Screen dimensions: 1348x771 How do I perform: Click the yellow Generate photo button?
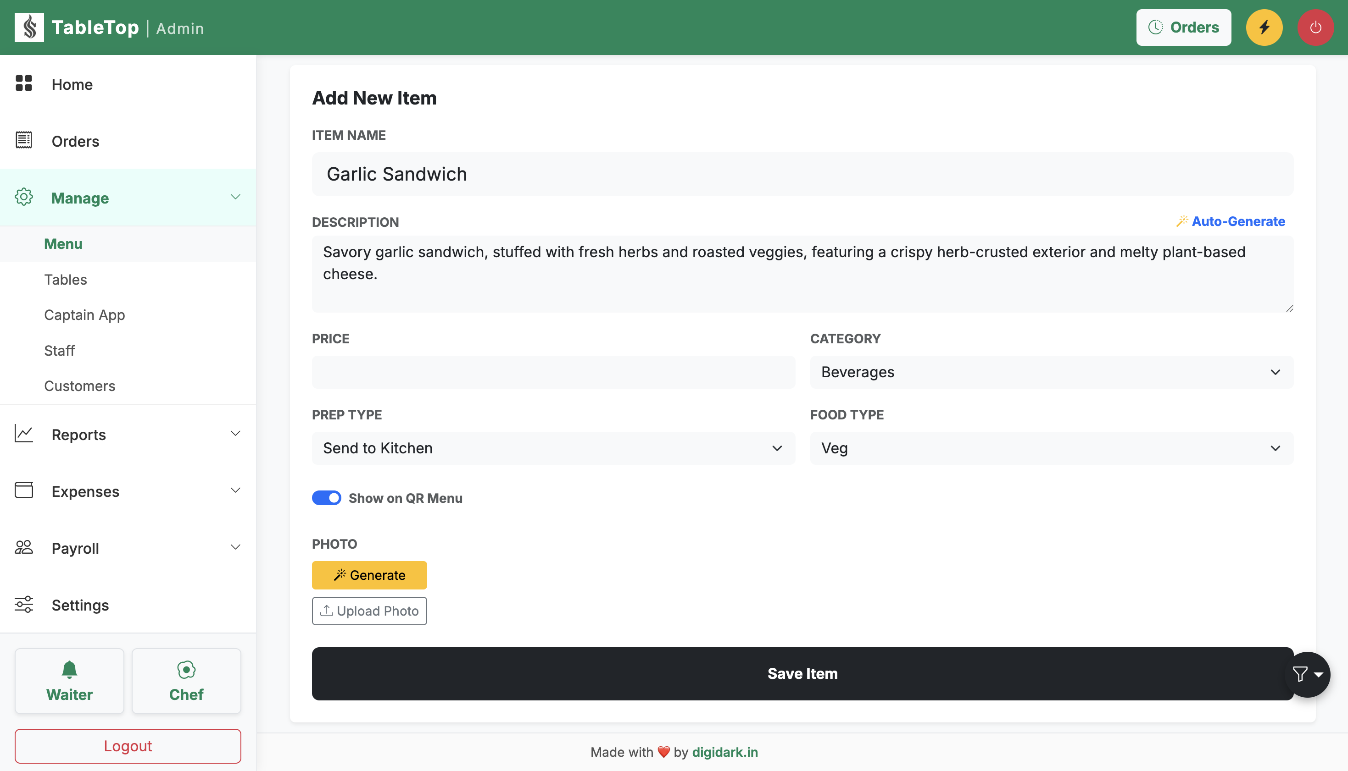click(369, 575)
